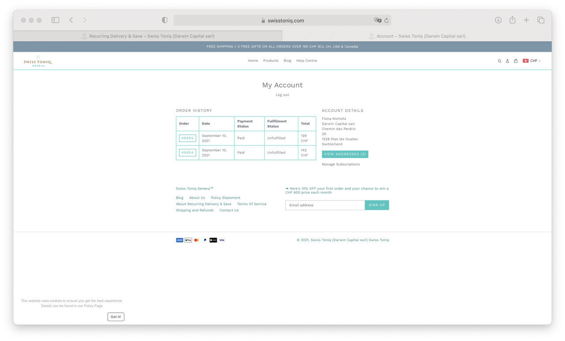Reload the page with refresh icon
The width and height of the screenshot is (565, 341).
point(386,20)
